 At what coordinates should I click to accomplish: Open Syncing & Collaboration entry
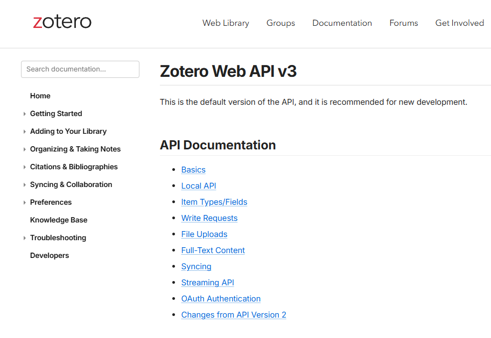click(71, 184)
